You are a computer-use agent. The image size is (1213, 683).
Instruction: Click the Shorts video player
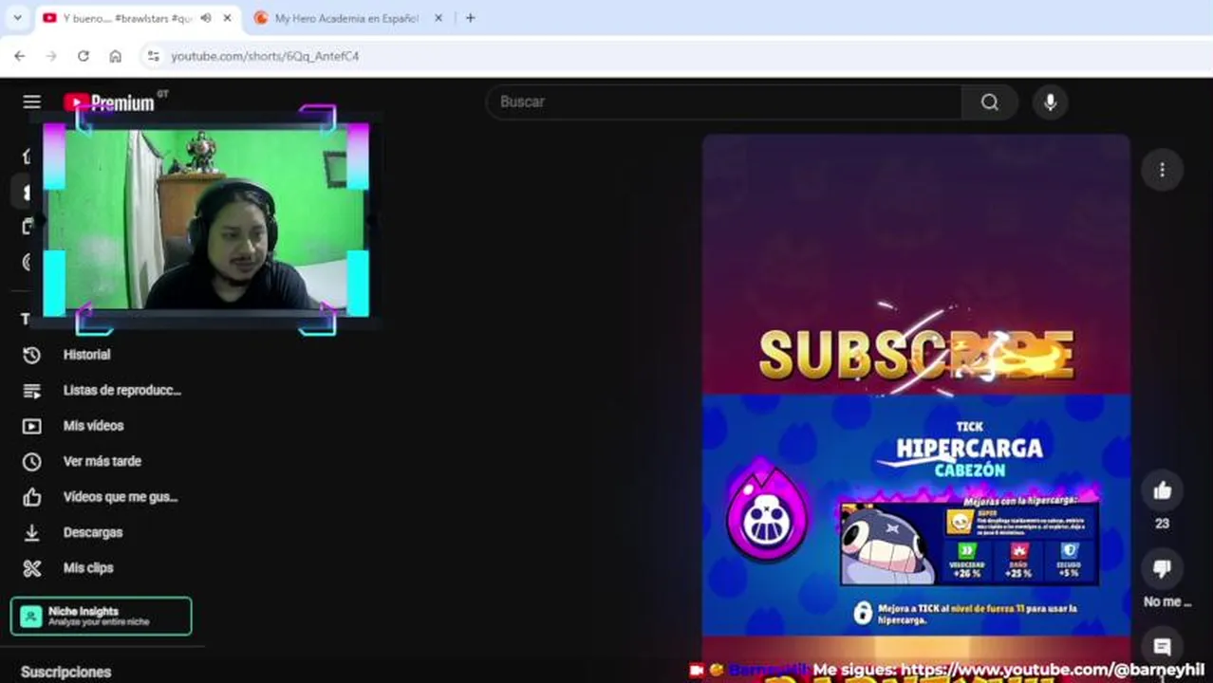916,408
